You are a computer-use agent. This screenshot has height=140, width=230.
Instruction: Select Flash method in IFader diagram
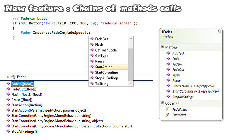[176, 75]
